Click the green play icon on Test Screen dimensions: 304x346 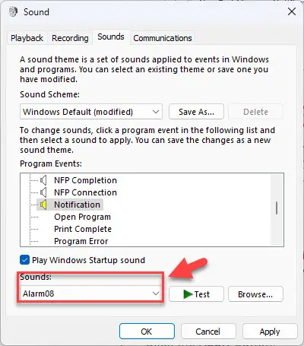(x=188, y=294)
